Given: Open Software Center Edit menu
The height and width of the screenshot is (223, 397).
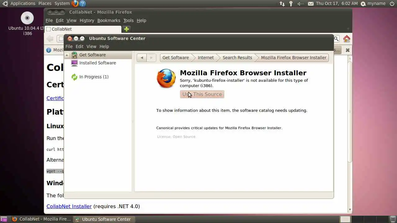Looking at the screenshot, I should [80, 46].
